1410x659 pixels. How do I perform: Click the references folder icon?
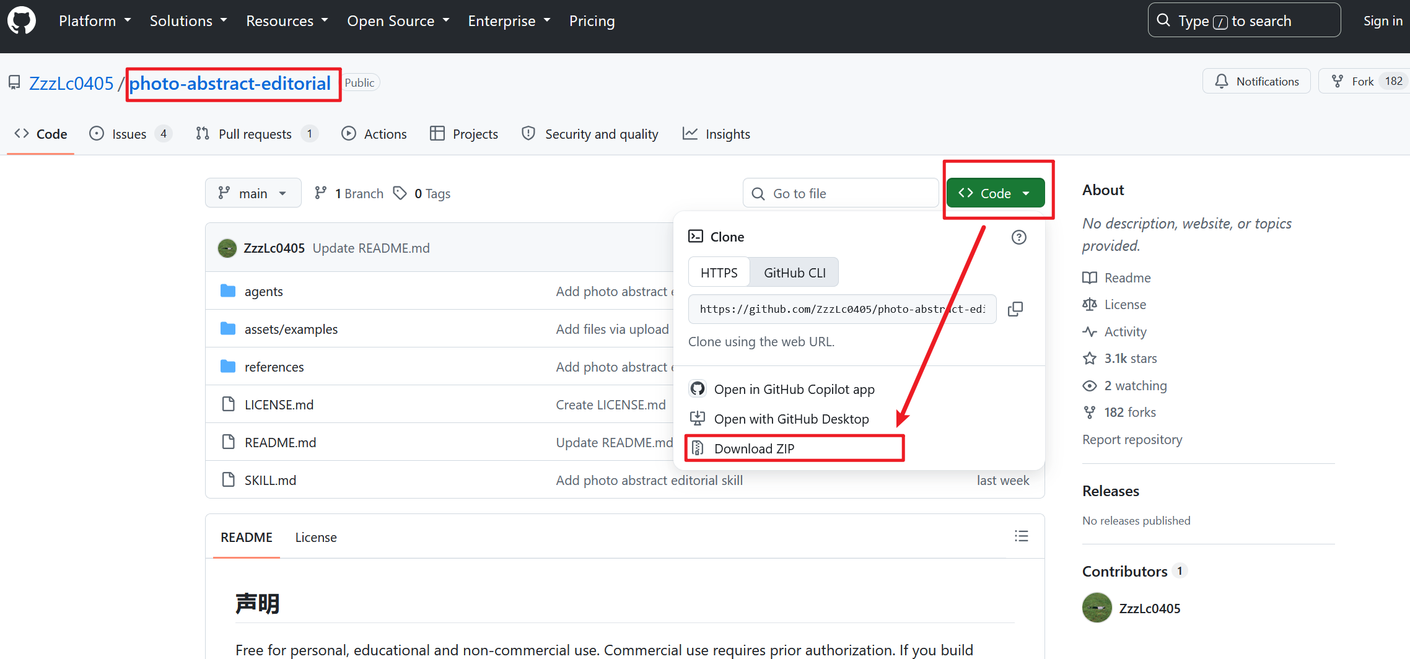pyautogui.click(x=228, y=367)
